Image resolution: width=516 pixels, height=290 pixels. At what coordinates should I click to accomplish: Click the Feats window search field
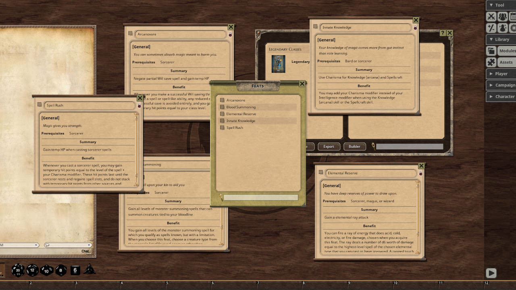coord(260,197)
